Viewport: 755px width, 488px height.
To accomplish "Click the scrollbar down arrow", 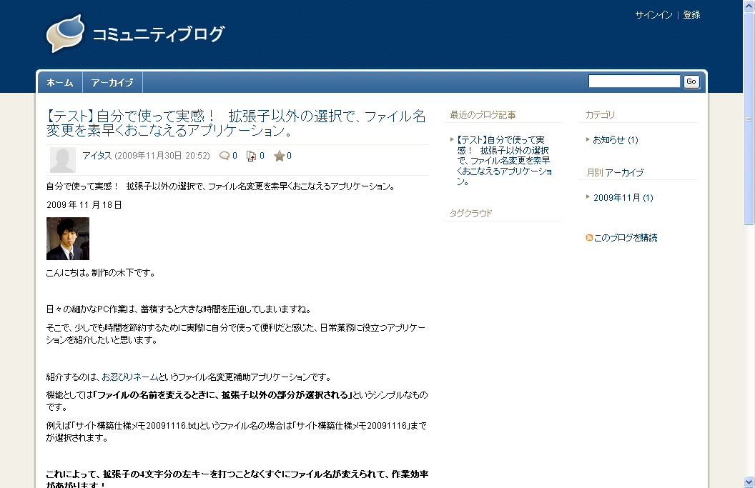I will 749,482.
